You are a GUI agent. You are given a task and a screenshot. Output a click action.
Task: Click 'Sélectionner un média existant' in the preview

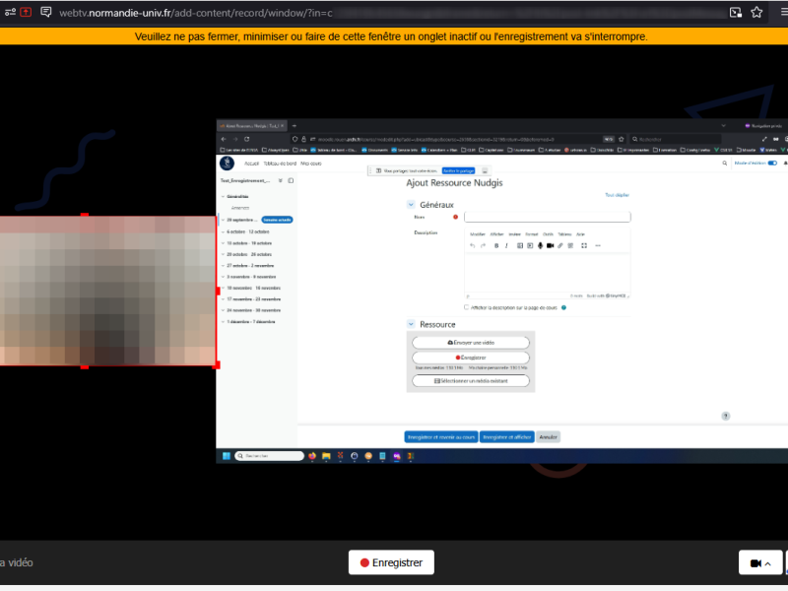(471, 381)
